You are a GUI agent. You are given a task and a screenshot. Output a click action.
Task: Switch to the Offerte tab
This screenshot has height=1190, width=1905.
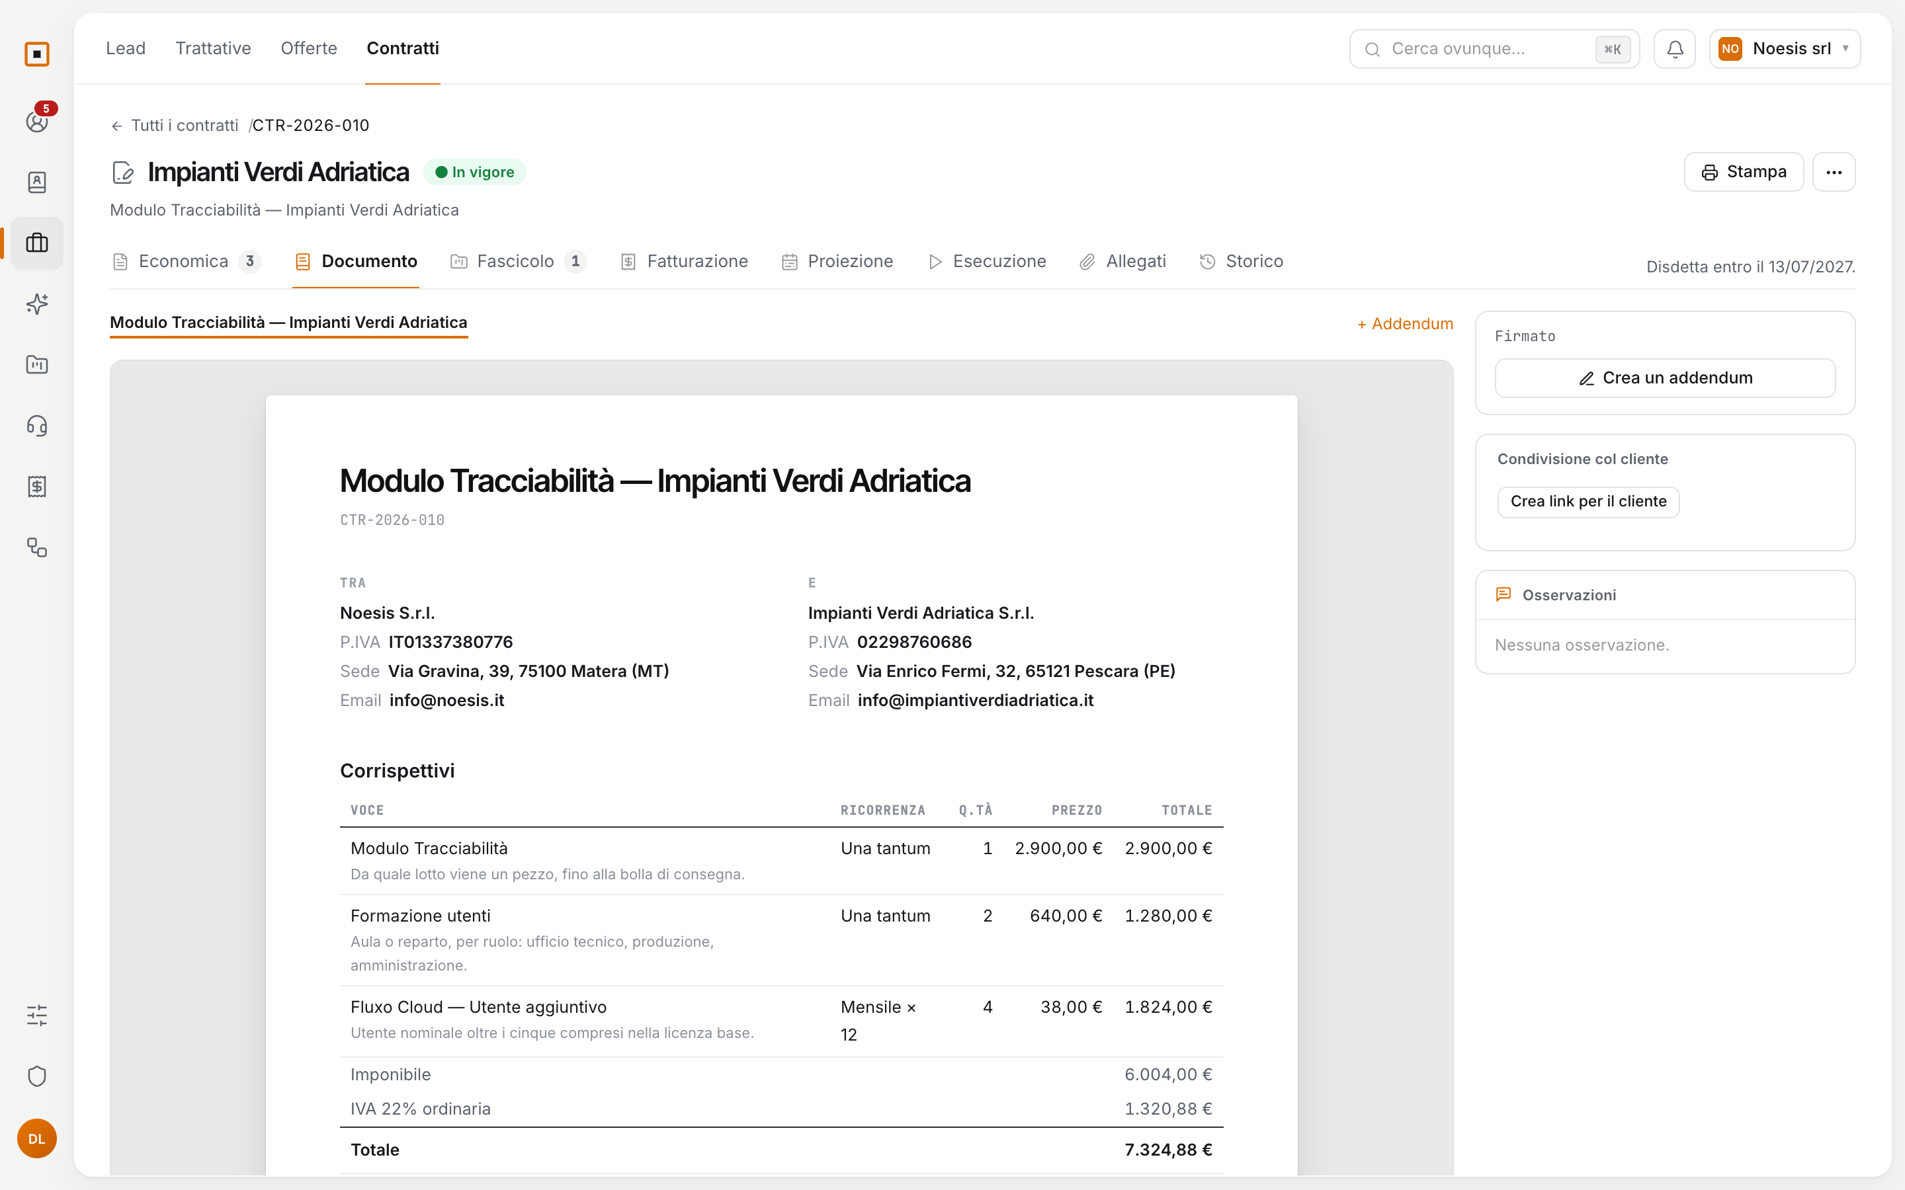point(309,48)
